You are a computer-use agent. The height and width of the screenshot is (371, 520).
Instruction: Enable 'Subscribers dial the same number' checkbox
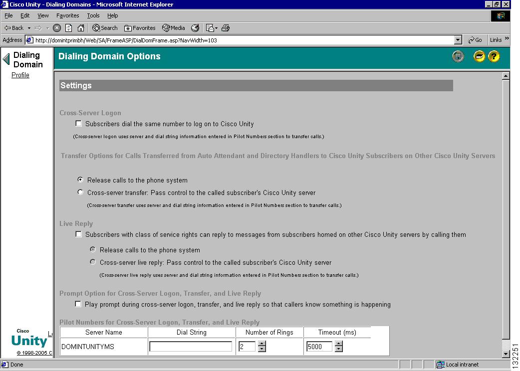coord(78,124)
